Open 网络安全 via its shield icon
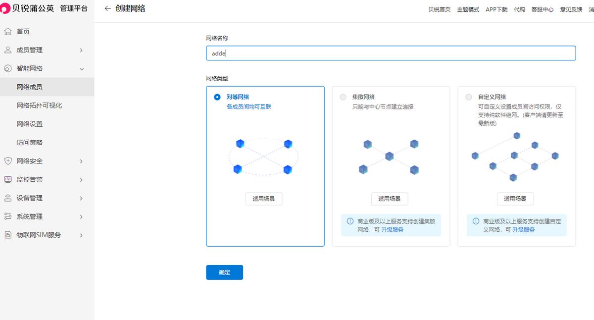The image size is (594, 320). point(7,160)
